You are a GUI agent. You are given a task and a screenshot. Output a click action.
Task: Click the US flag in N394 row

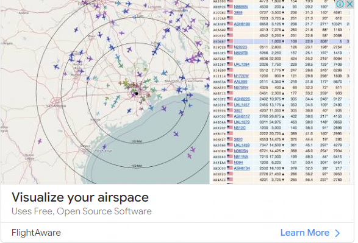click(230, 162)
